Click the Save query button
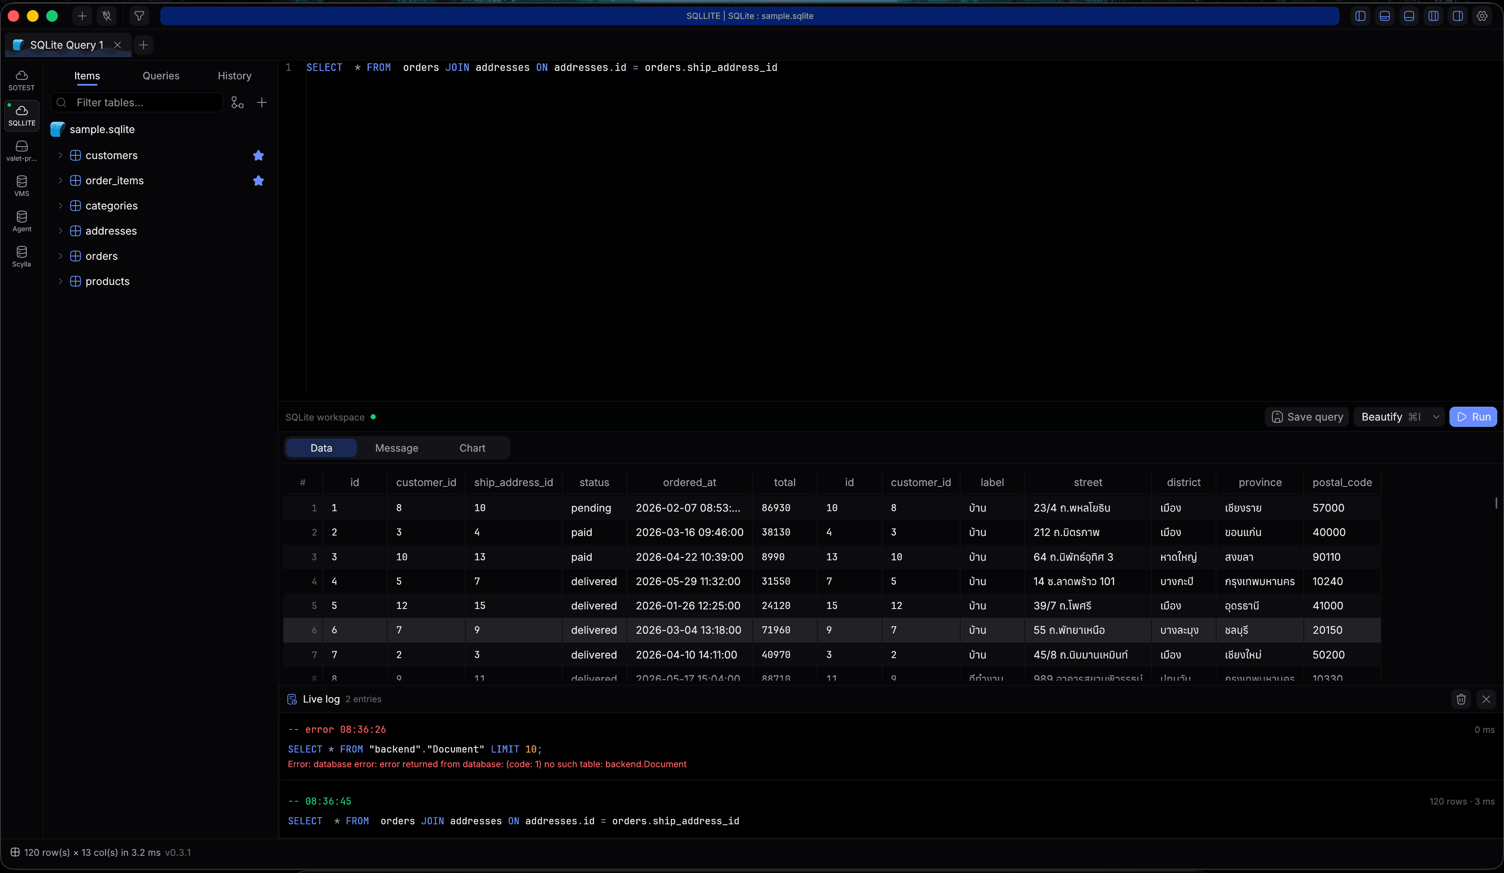Screen dimensions: 1504x873 pos(1307,417)
